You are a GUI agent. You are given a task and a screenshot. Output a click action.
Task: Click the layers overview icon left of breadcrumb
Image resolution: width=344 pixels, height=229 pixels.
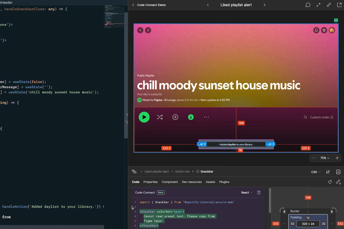point(134,171)
